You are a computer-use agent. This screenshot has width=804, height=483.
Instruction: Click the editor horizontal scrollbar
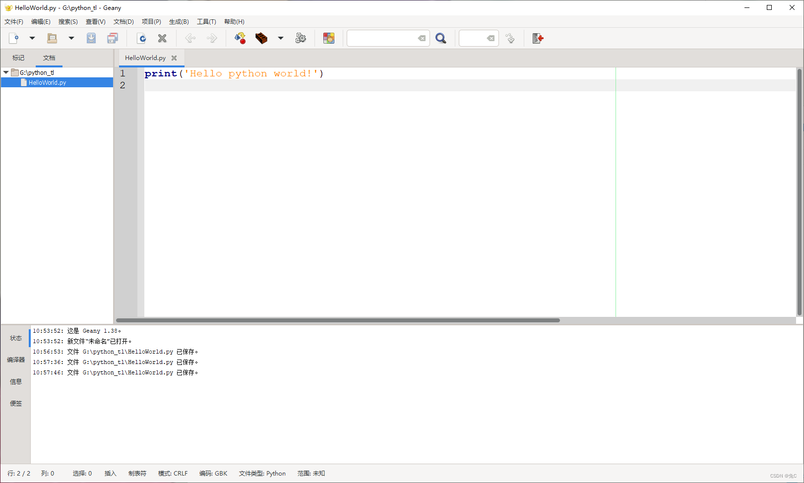338,320
